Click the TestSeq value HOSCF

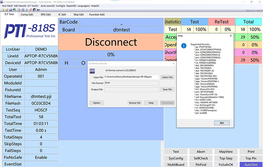point(41,110)
